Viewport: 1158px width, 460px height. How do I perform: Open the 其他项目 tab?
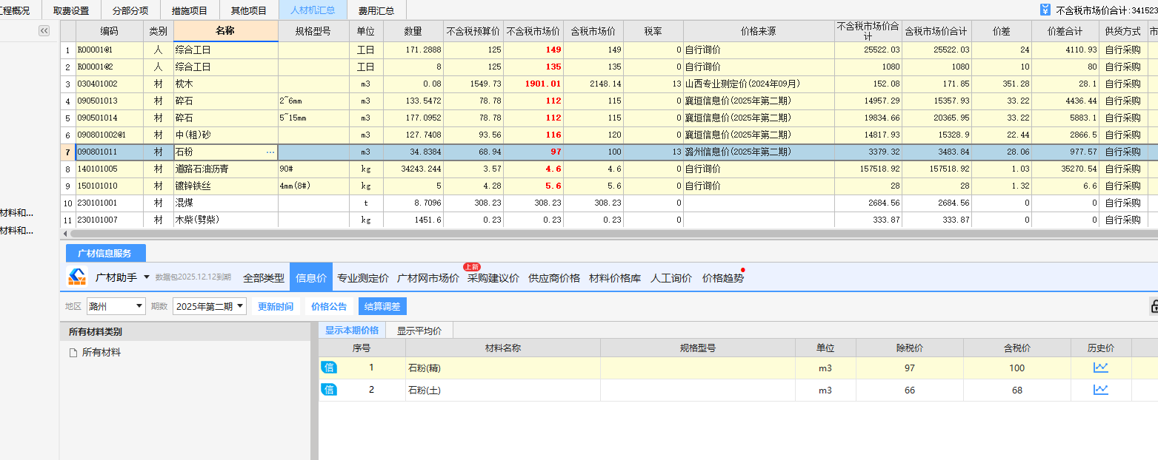click(249, 10)
